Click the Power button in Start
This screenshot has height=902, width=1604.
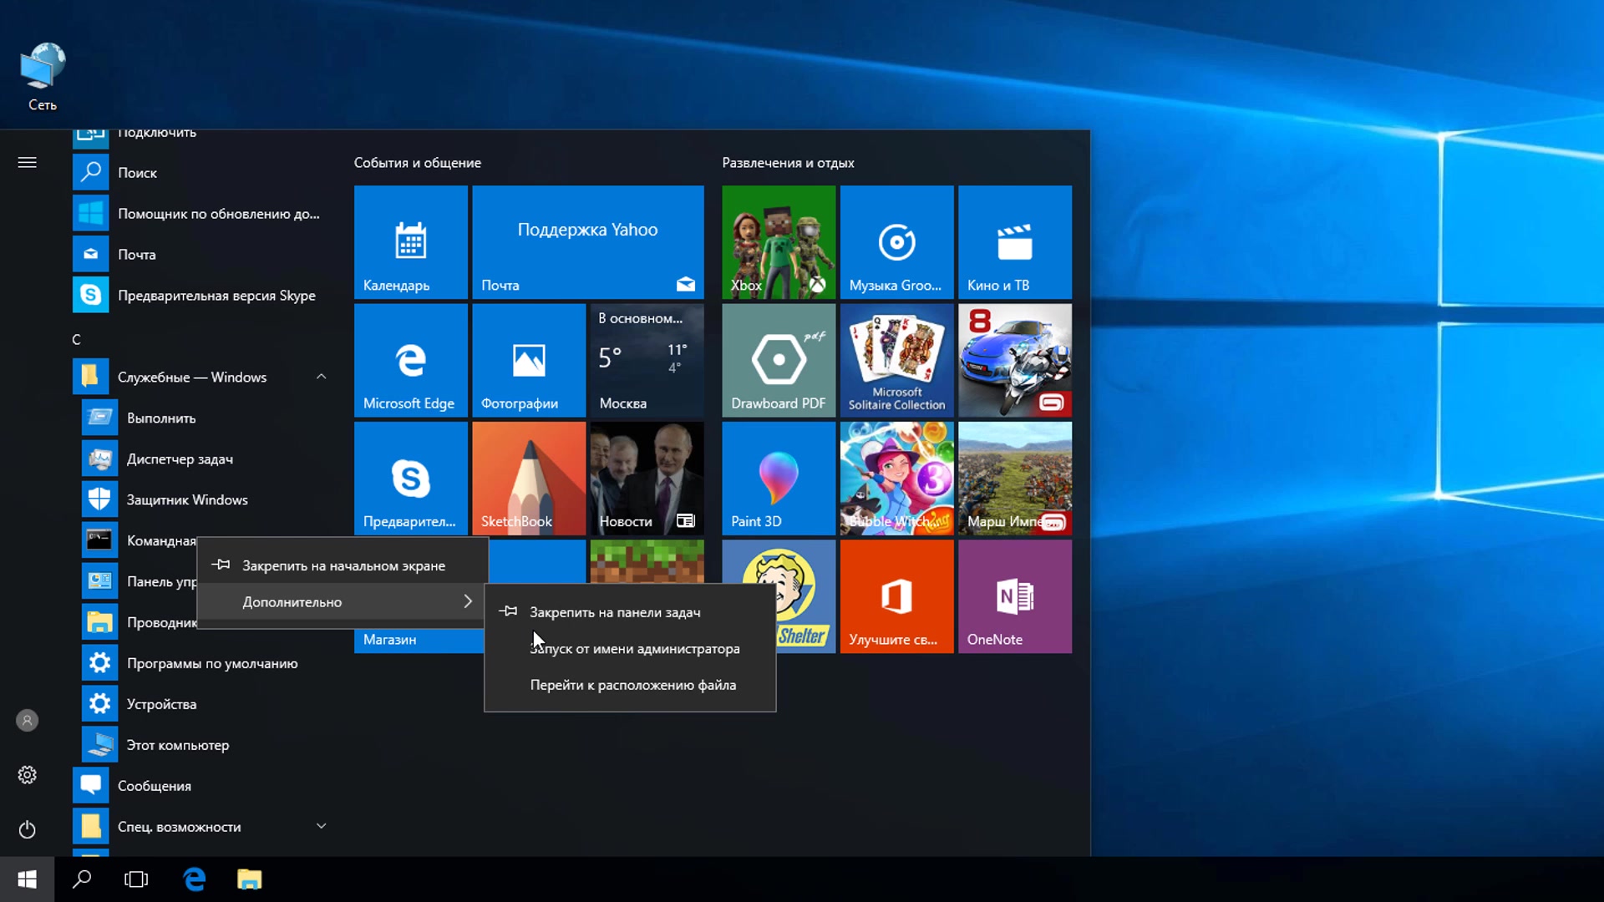pos(27,829)
